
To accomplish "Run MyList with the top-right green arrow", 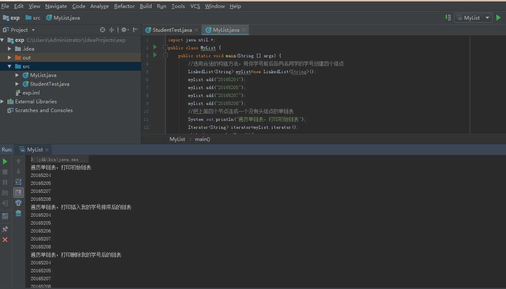I will click(498, 18).
